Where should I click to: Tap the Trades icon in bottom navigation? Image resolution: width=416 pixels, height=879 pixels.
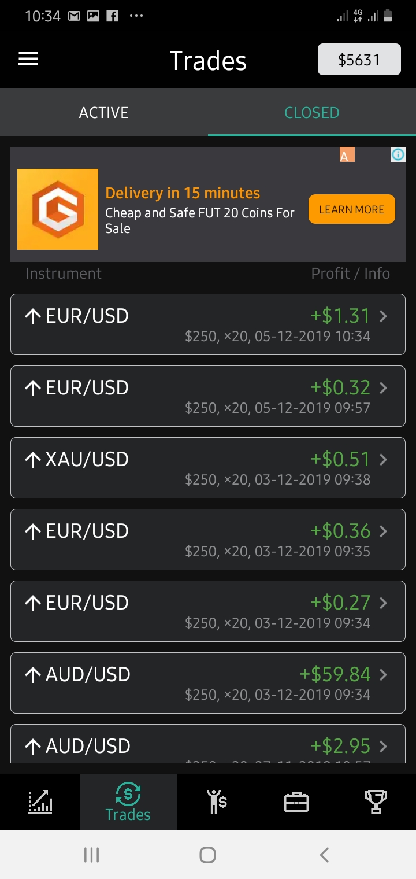click(128, 802)
